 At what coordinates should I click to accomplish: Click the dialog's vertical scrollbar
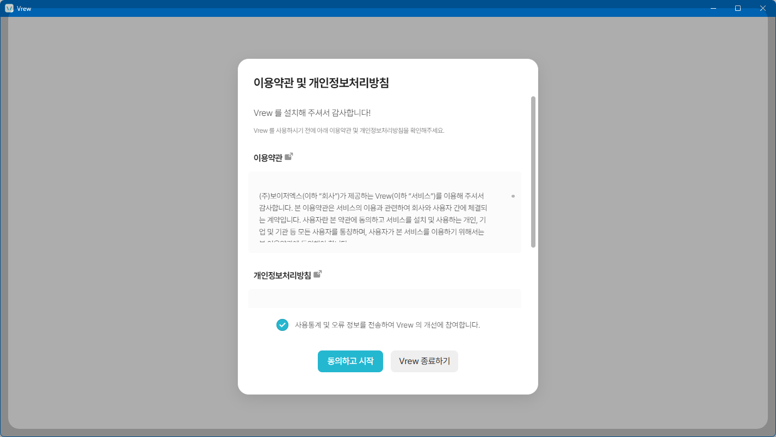pos(533,172)
